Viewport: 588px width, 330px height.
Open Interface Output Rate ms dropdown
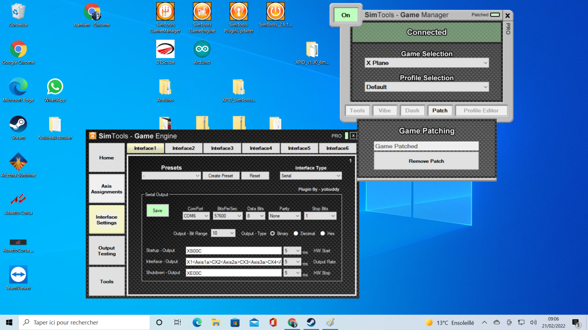pos(293,262)
